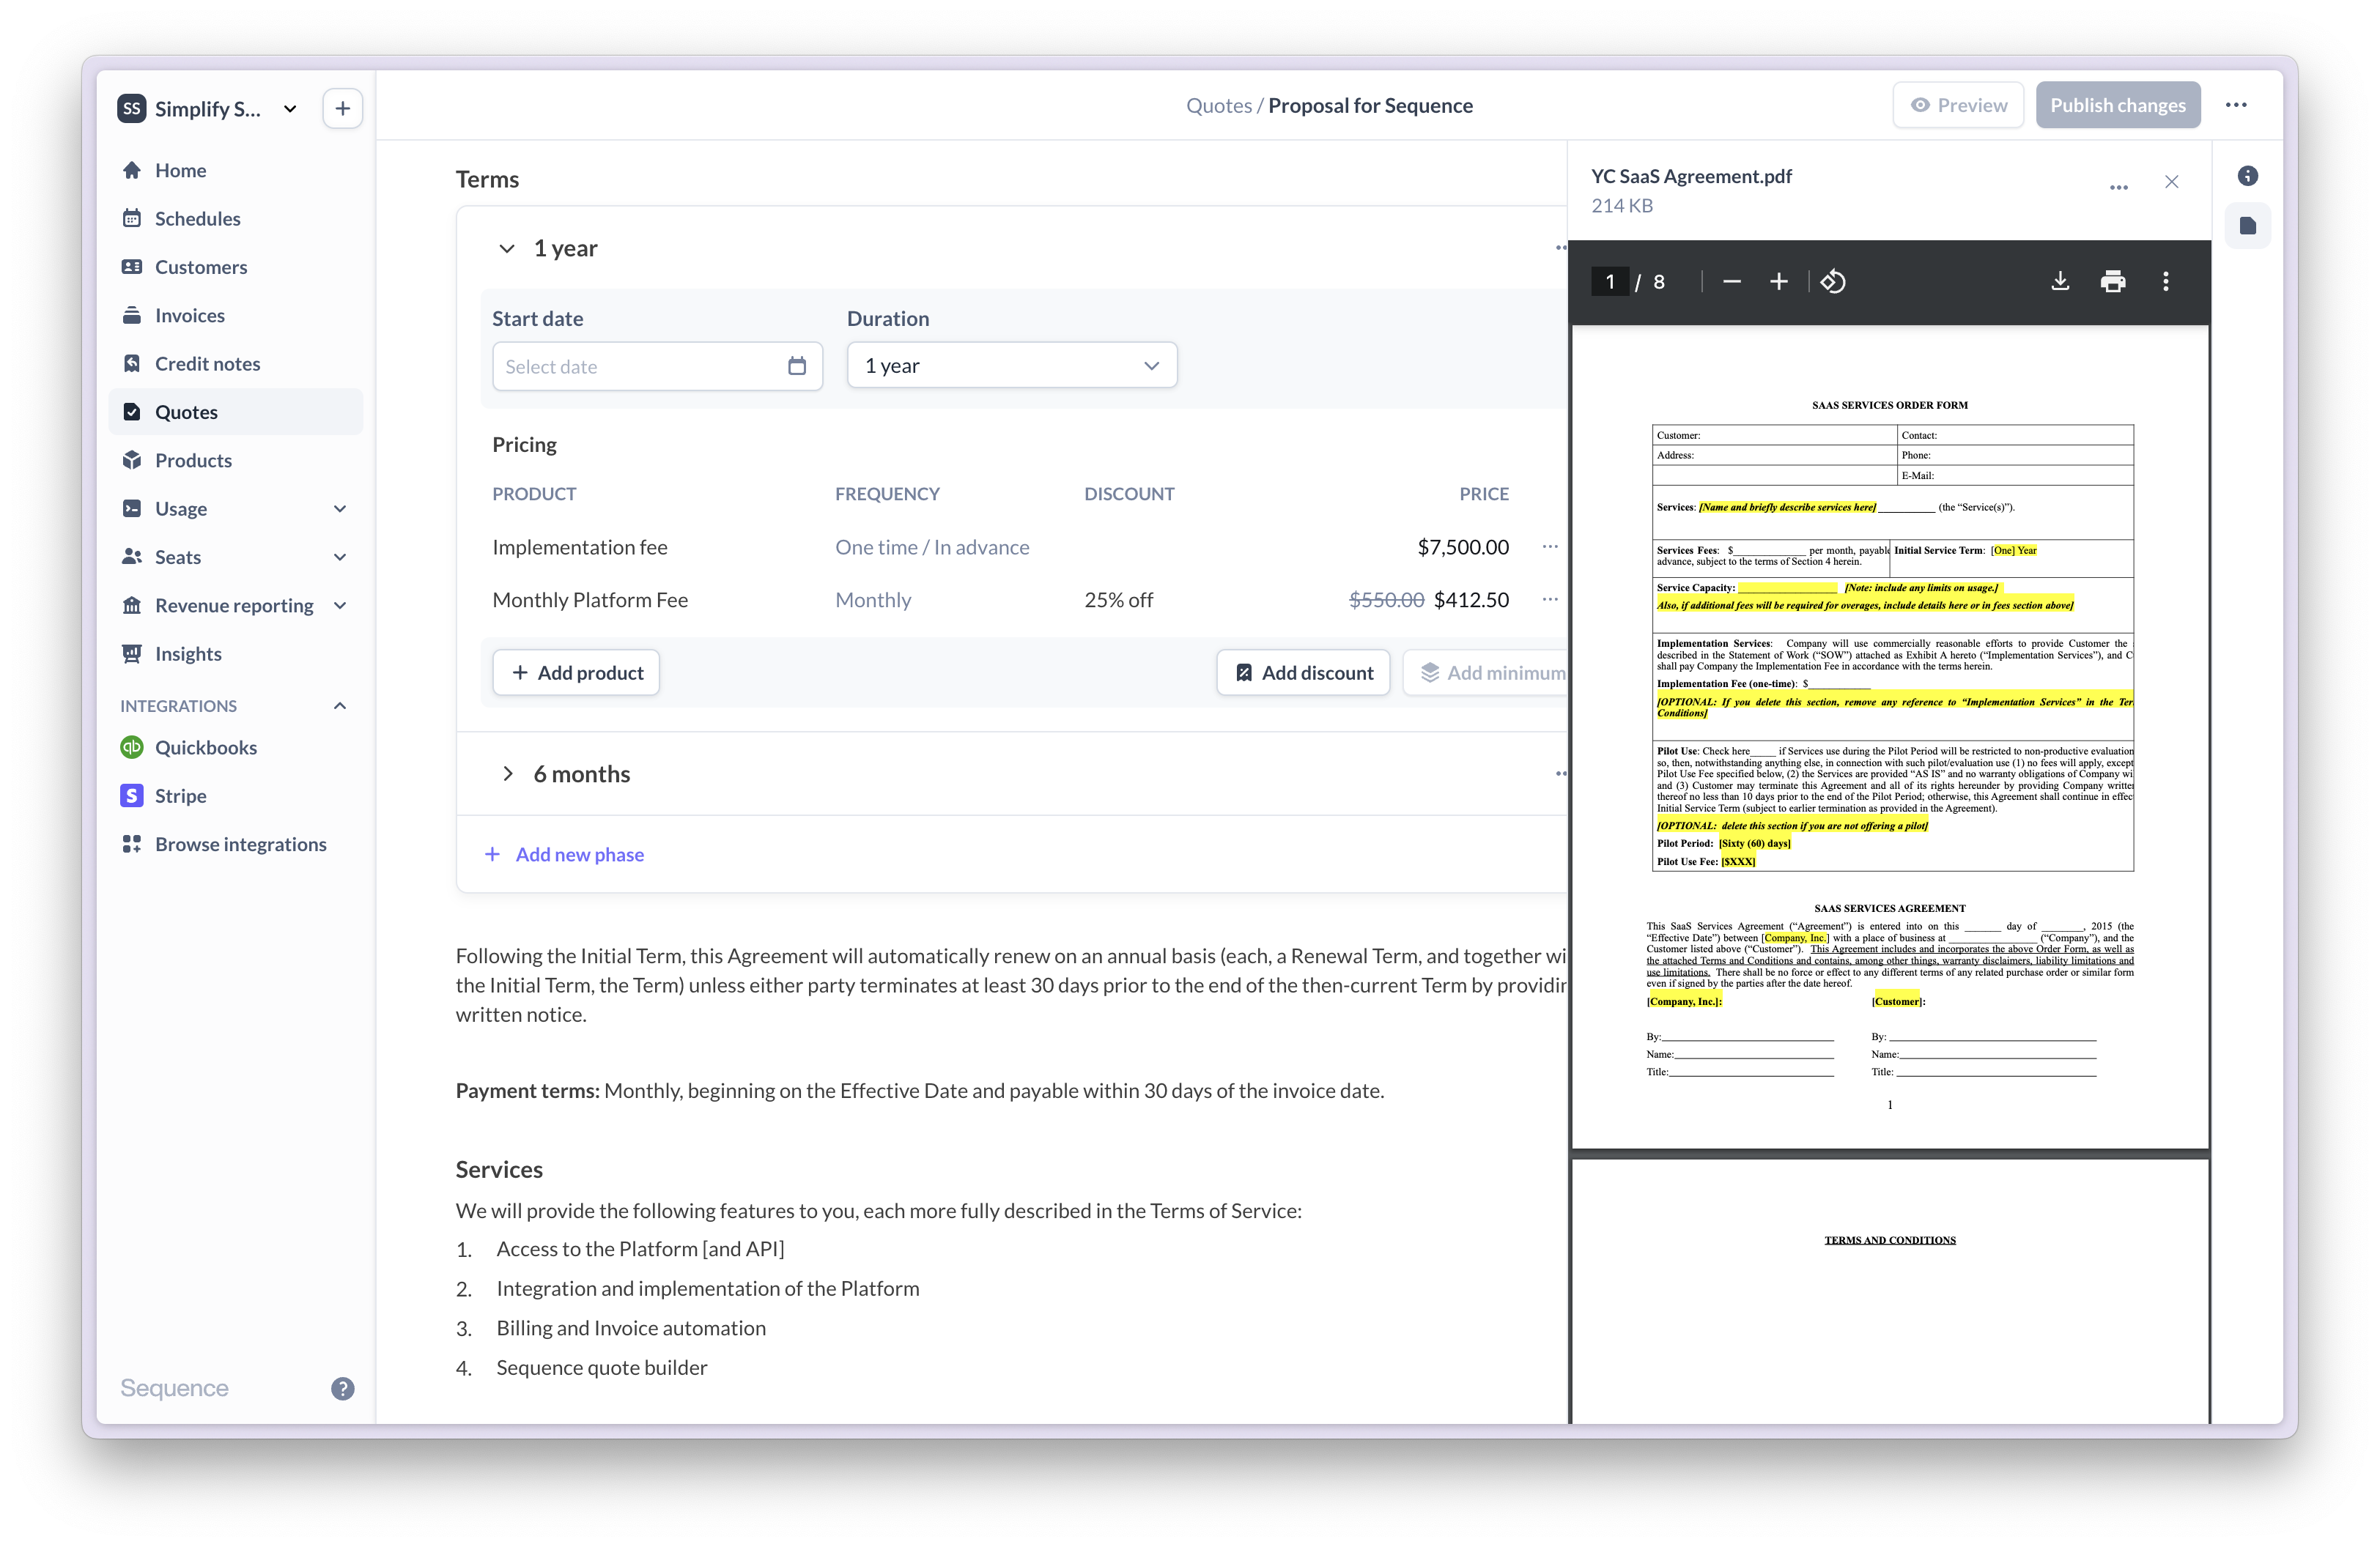Open Insights page
The height and width of the screenshot is (1547, 2380).
(x=235, y=653)
